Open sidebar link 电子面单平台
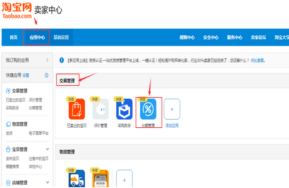 coord(38,133)
